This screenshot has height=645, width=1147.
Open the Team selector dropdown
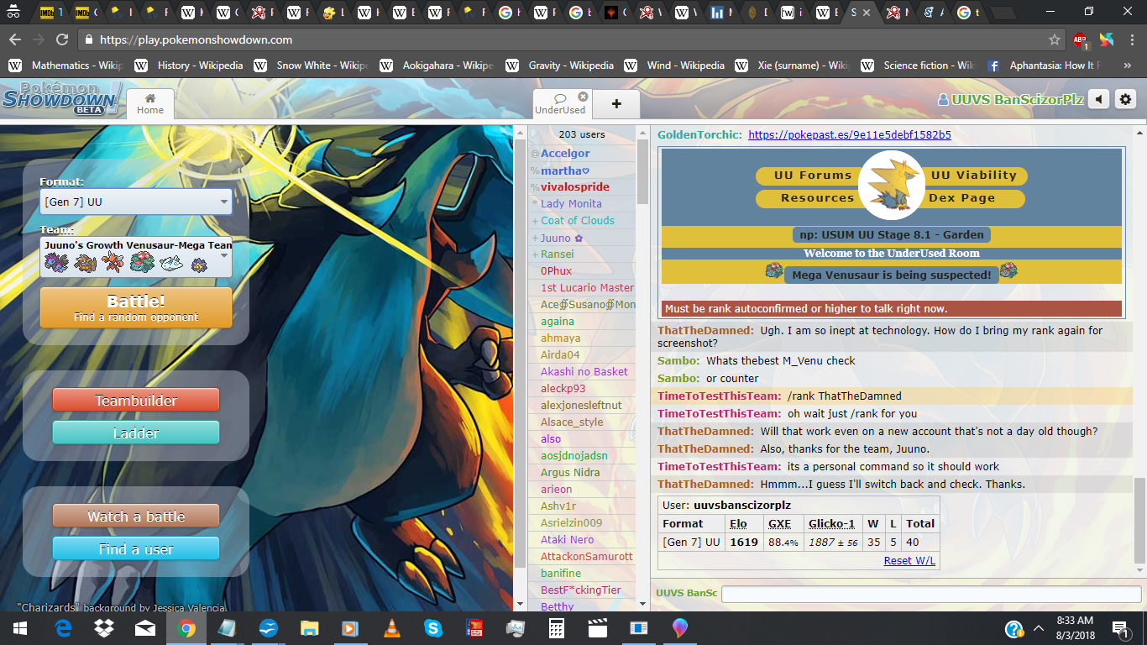point(136,257)
